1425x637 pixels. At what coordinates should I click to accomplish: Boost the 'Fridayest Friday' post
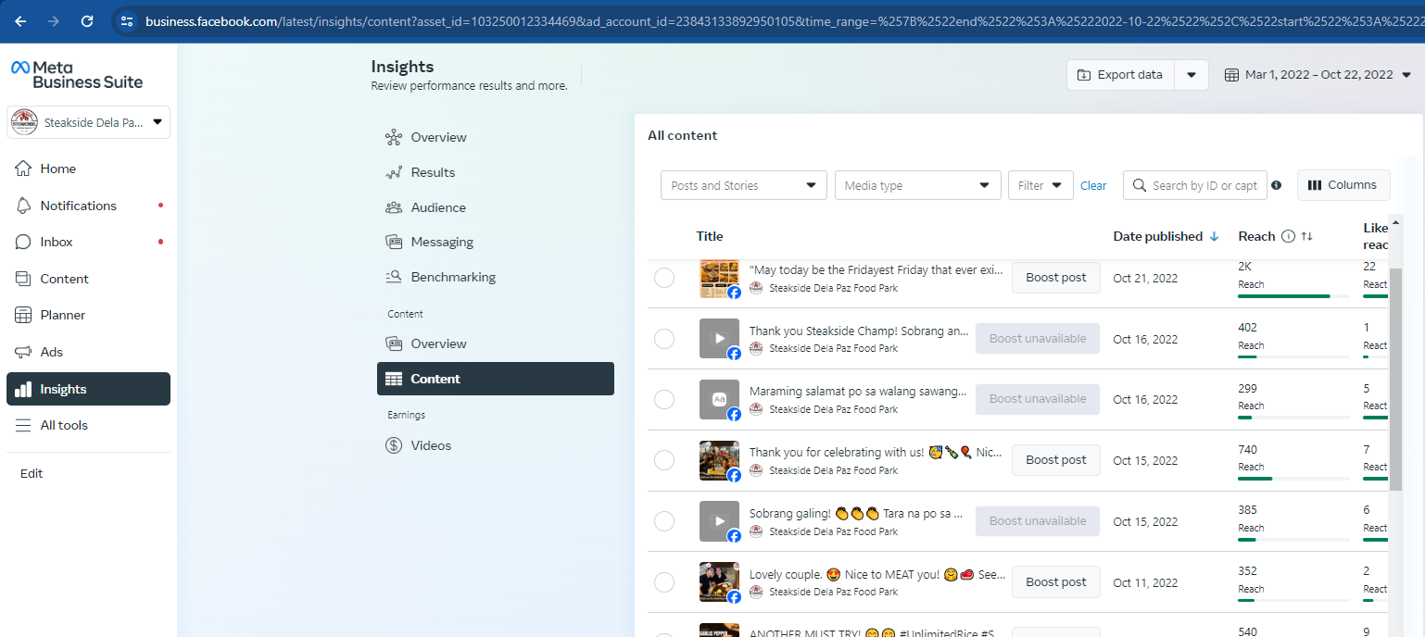(1056, 278)
